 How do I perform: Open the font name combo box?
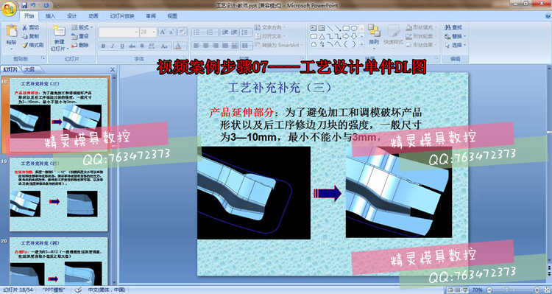[118, 32]
